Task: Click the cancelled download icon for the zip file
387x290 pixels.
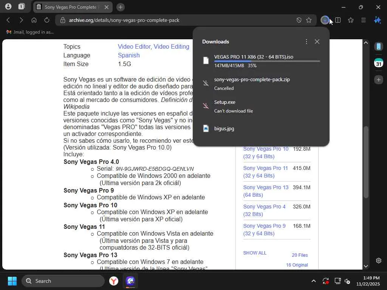Action: coord(206,83)
